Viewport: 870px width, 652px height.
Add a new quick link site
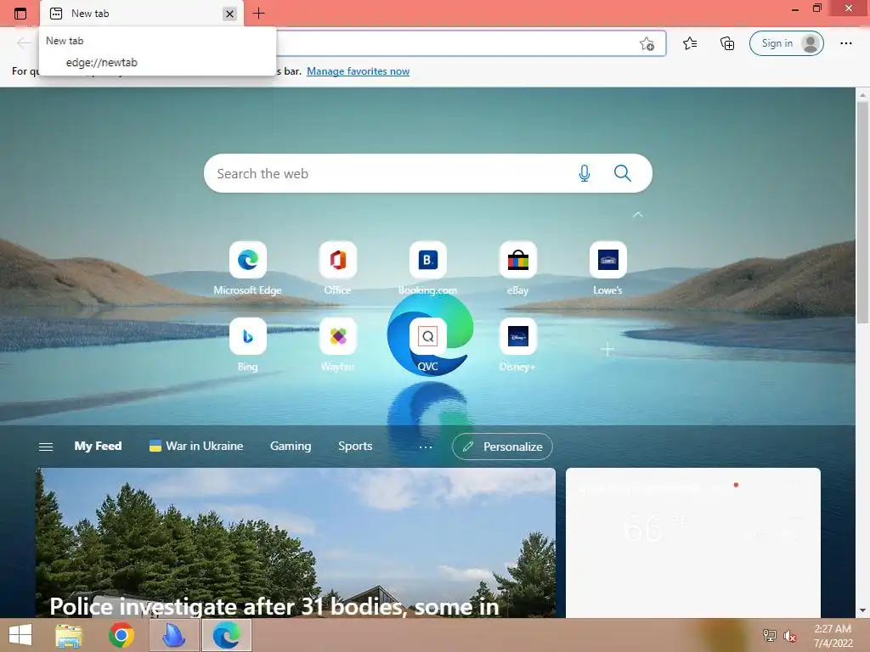[x=607, y=349]
